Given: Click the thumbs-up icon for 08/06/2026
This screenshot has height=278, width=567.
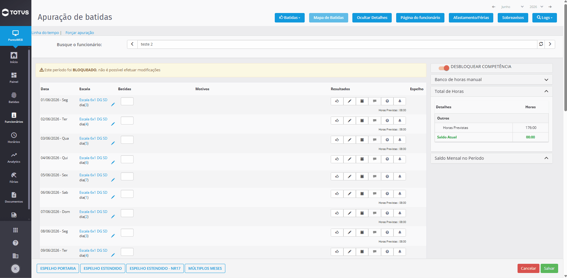Looking at the screenshot, I should coord(337,232).
